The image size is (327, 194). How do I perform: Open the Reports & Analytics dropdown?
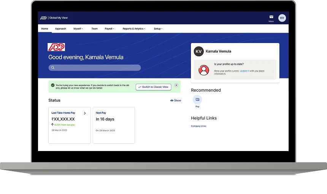134,29
